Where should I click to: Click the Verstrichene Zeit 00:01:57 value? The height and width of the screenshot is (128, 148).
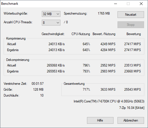pos(38,84)
